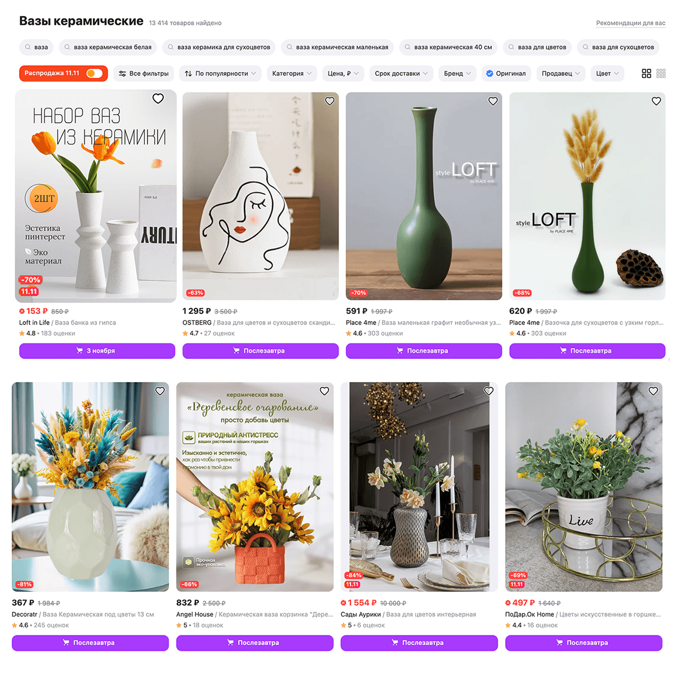Expand the "Срок доставки" dropdown

[x=401, y=74]
